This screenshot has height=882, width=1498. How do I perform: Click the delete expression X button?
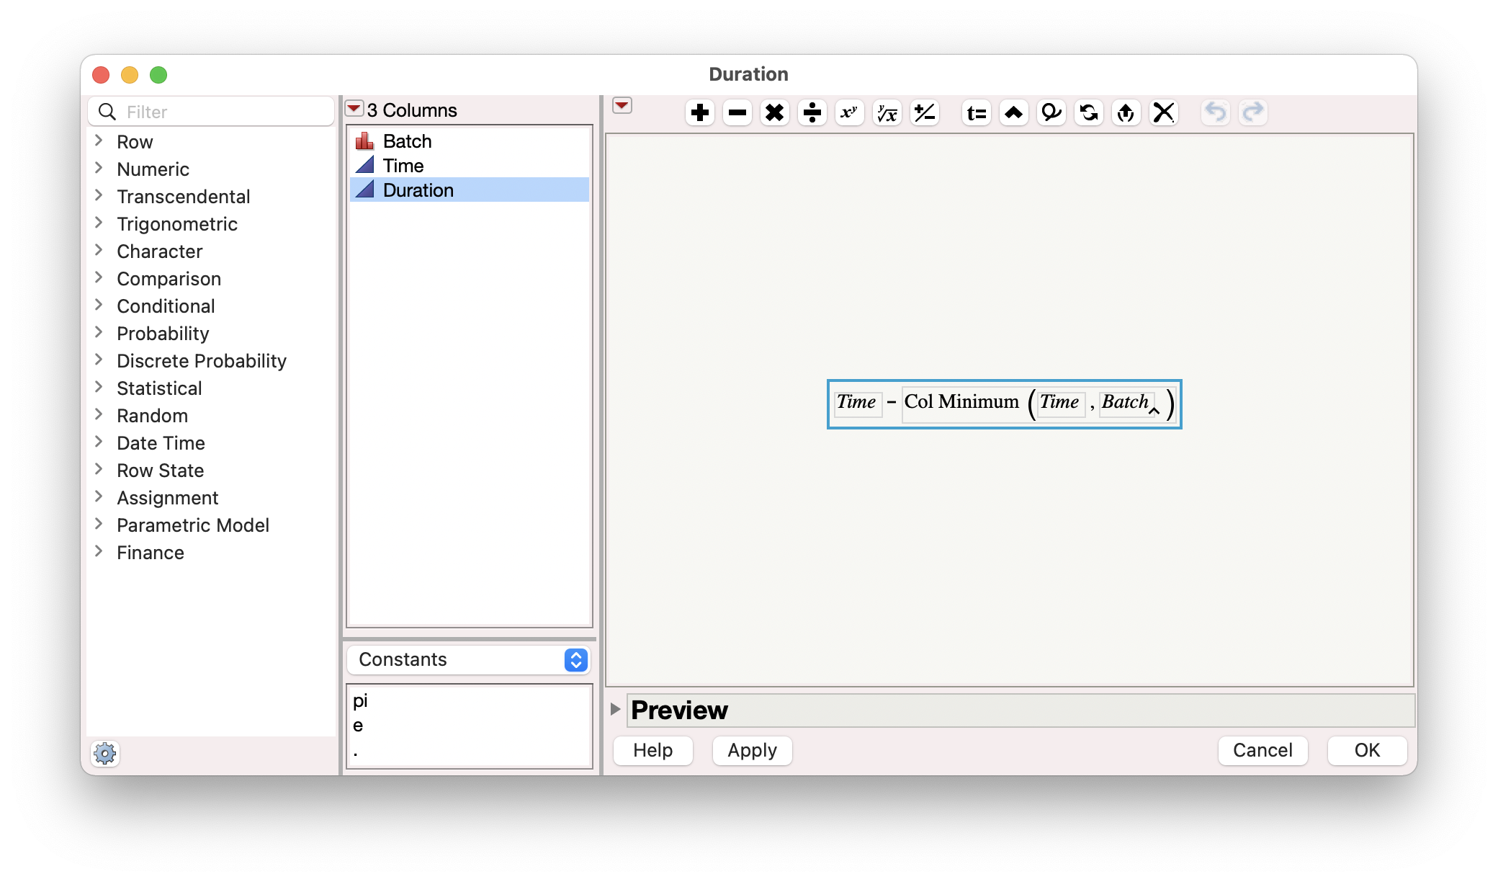click(x=1163, y=113)
